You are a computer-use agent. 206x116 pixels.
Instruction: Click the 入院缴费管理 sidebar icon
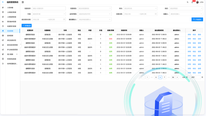[3, 17]
